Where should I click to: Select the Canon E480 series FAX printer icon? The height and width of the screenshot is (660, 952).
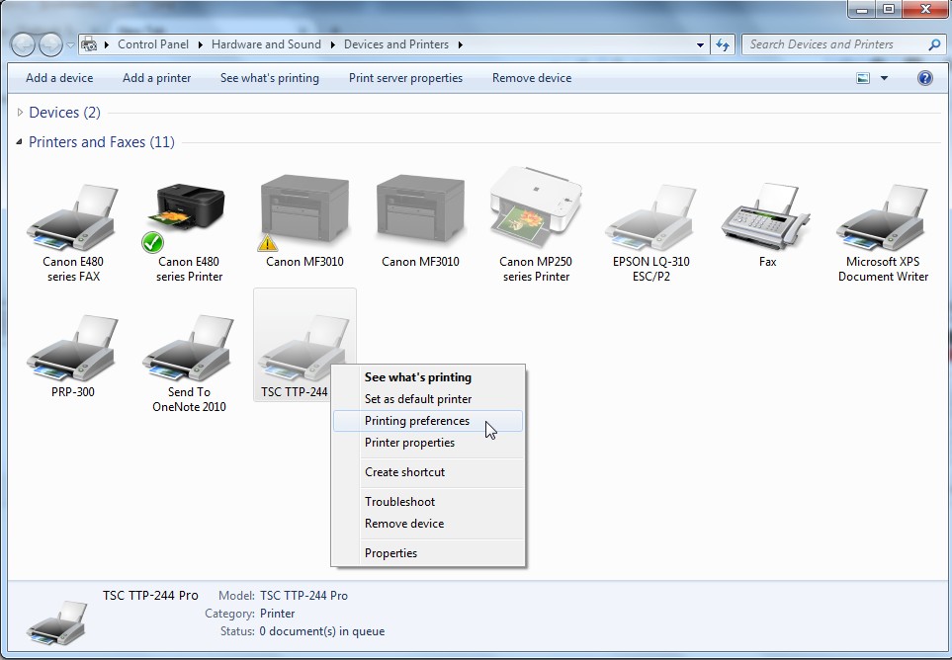73,217
